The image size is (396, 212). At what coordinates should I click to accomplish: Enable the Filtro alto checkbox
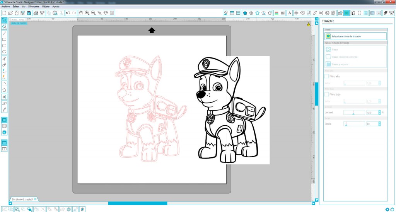326,76
